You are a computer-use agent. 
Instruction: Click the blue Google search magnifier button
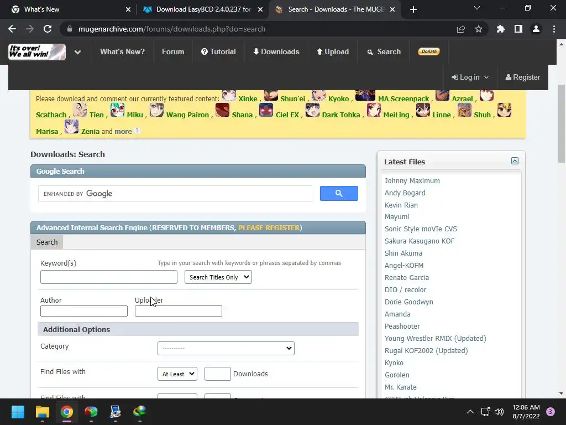pyautogui.click(x=339, y=193)
